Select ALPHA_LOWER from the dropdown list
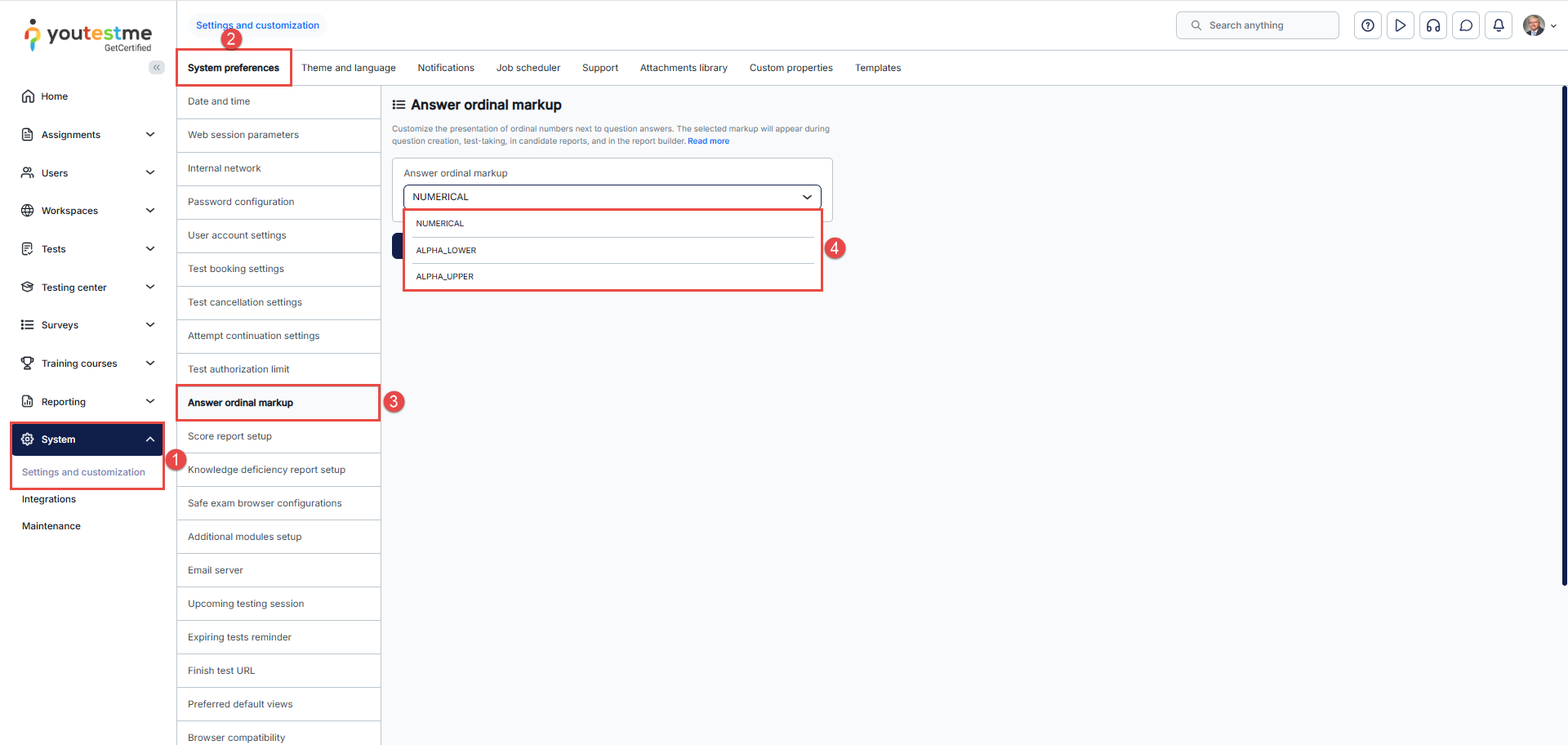Screen dimensions: 1568x745 [x=446, y=251]
